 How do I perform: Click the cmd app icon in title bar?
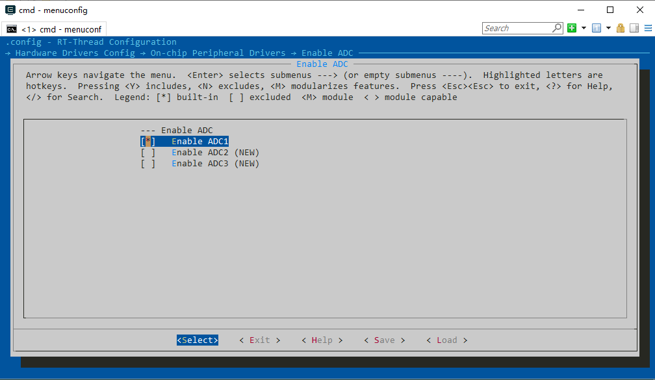10,10
